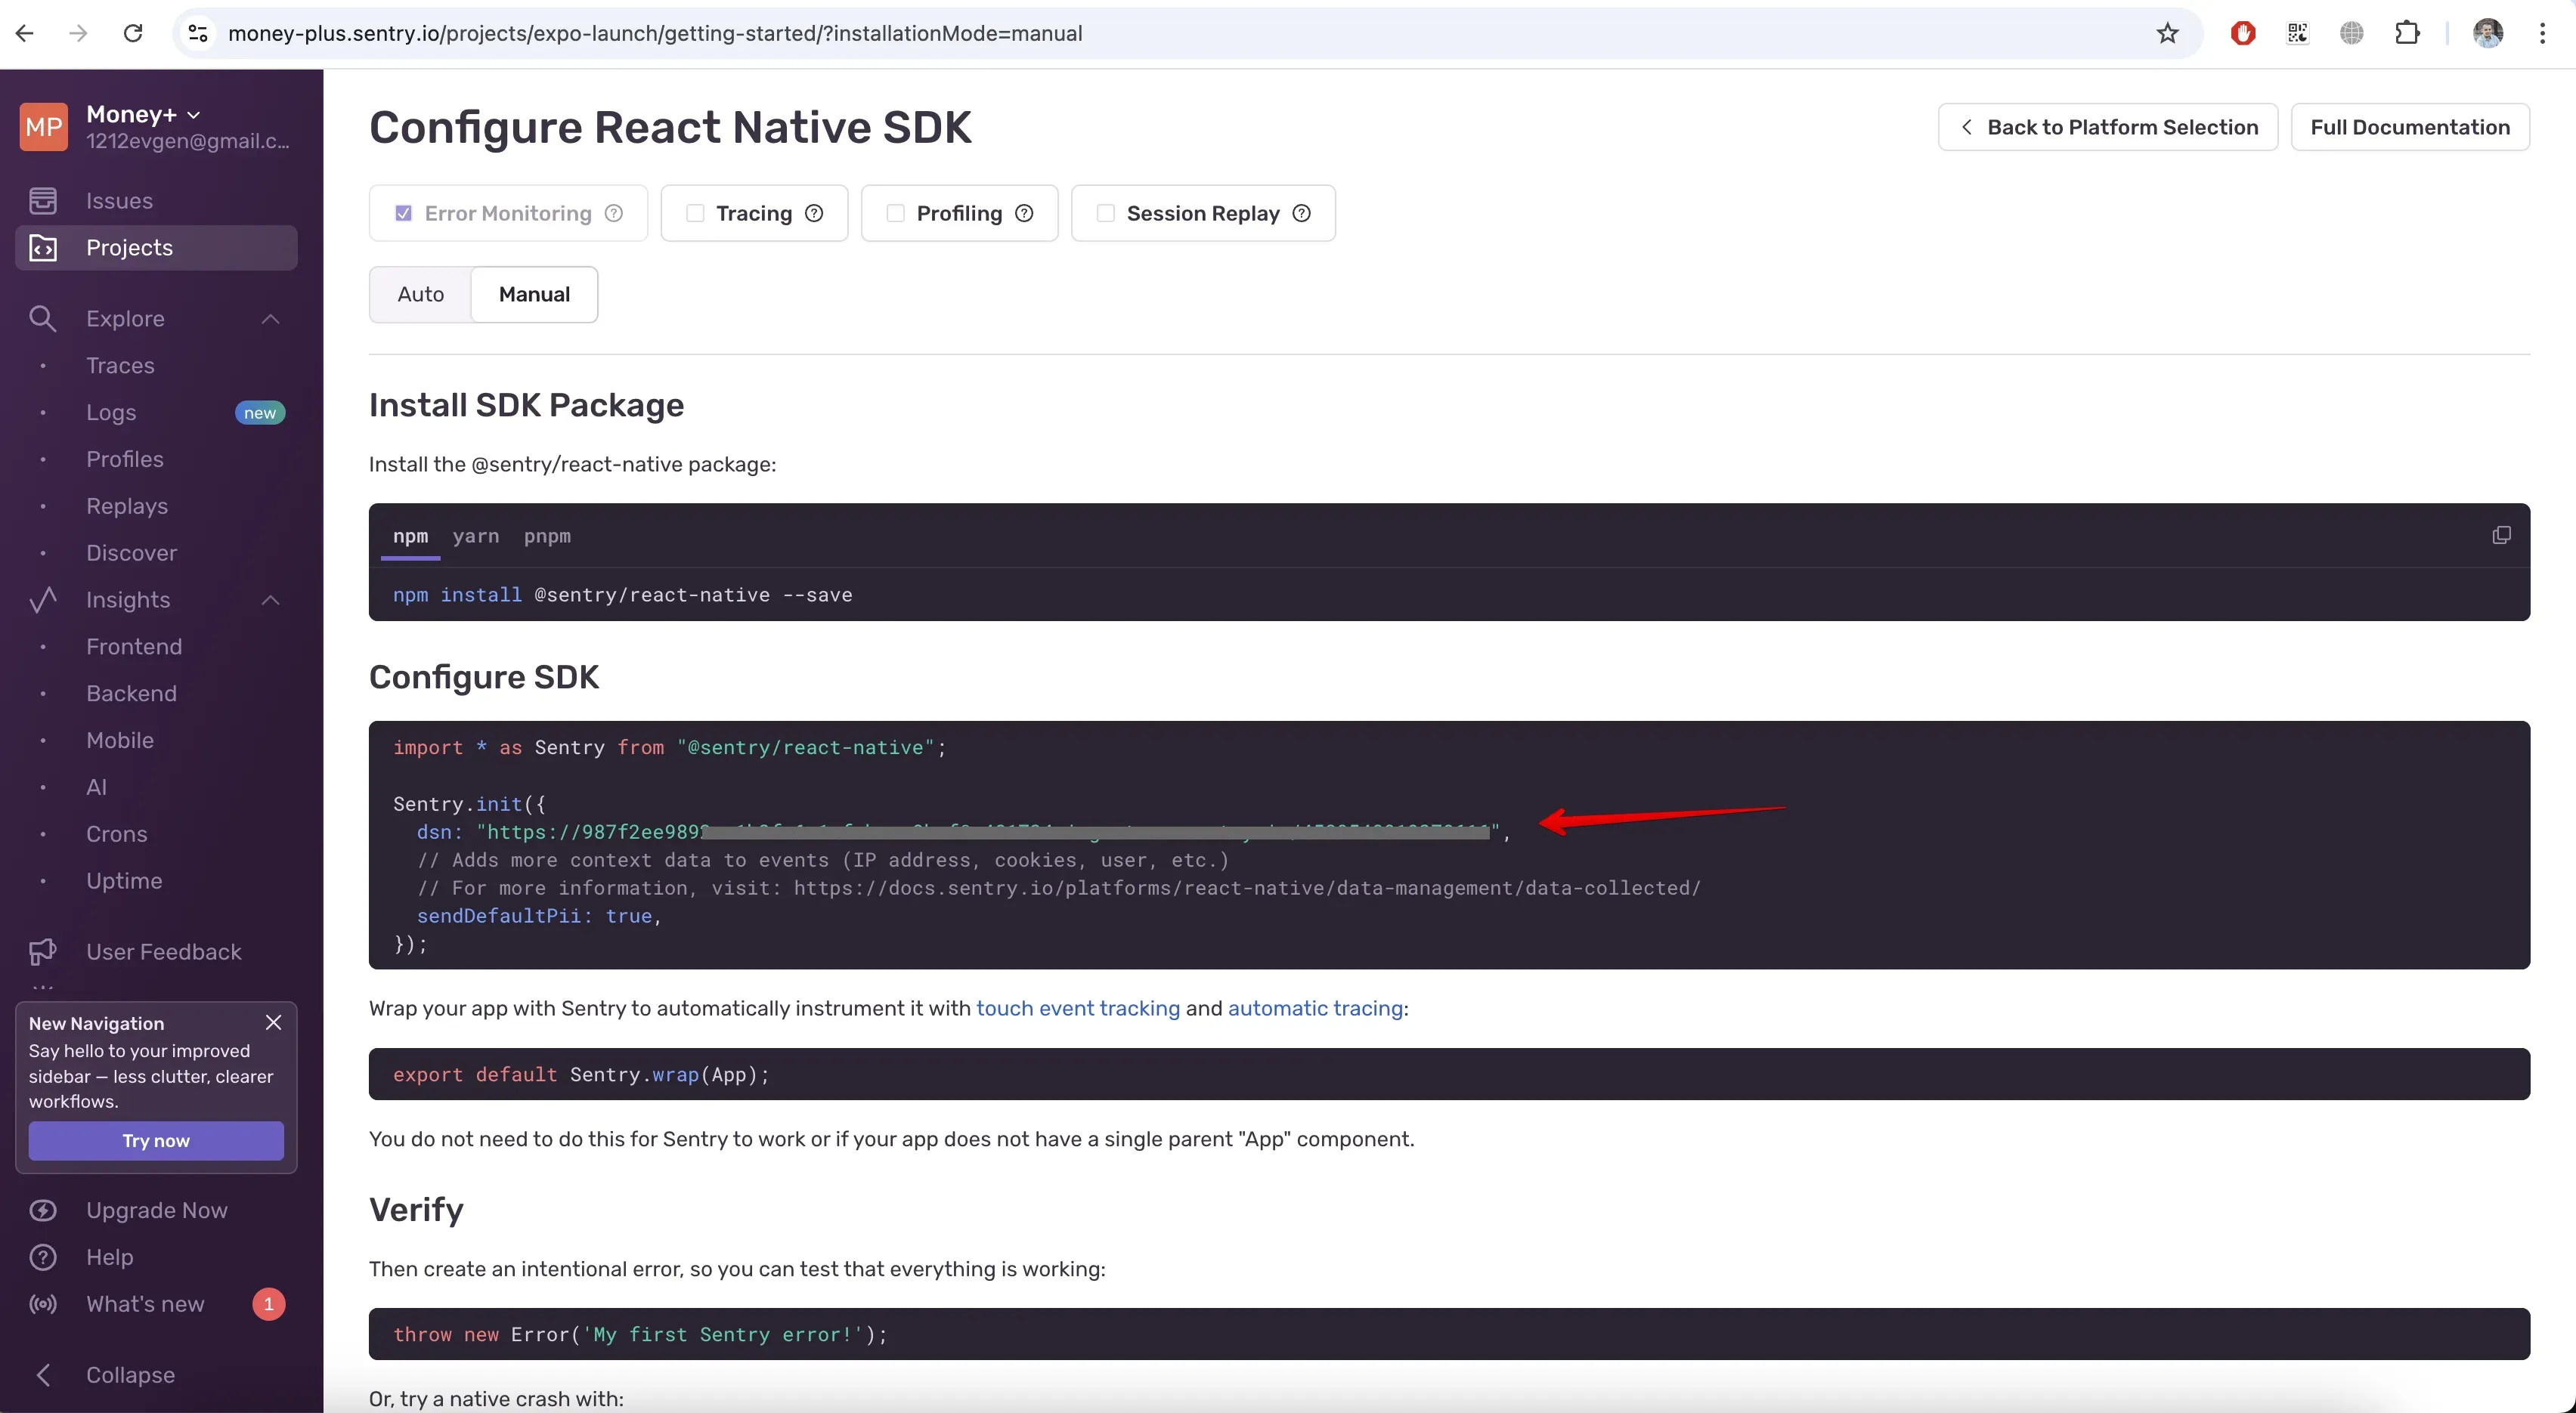Open the Explore search icon
Viewport: 2576px width, 1413px height.
[x=42, y=318]
